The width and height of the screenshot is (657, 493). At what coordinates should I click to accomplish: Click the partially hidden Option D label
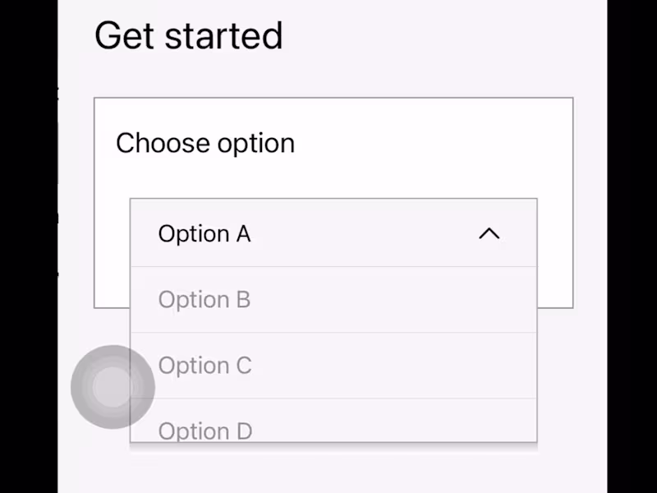(204, 431)
